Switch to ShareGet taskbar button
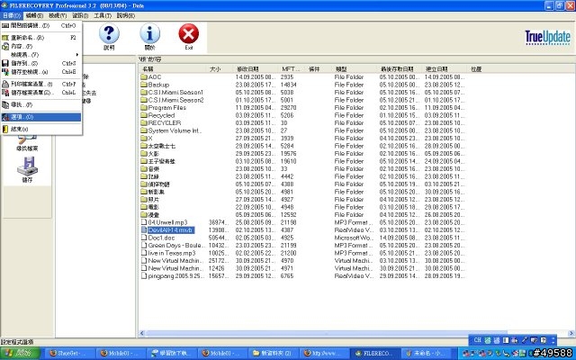The width and height of the screenshot is (576, 360). click(x=68, y=354)
